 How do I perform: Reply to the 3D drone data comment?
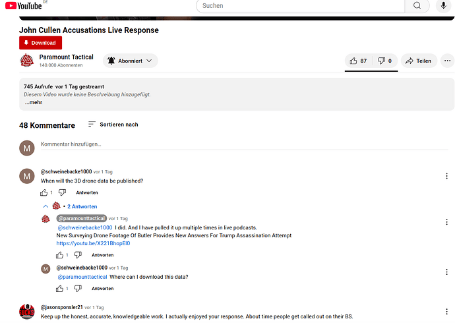point(87,192)
